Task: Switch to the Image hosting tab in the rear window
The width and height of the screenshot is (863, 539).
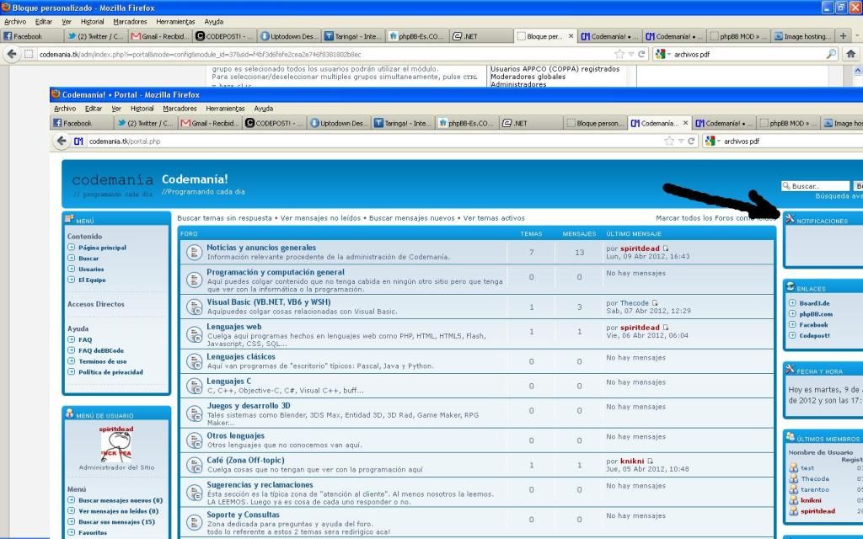Action: pos(802,36)
